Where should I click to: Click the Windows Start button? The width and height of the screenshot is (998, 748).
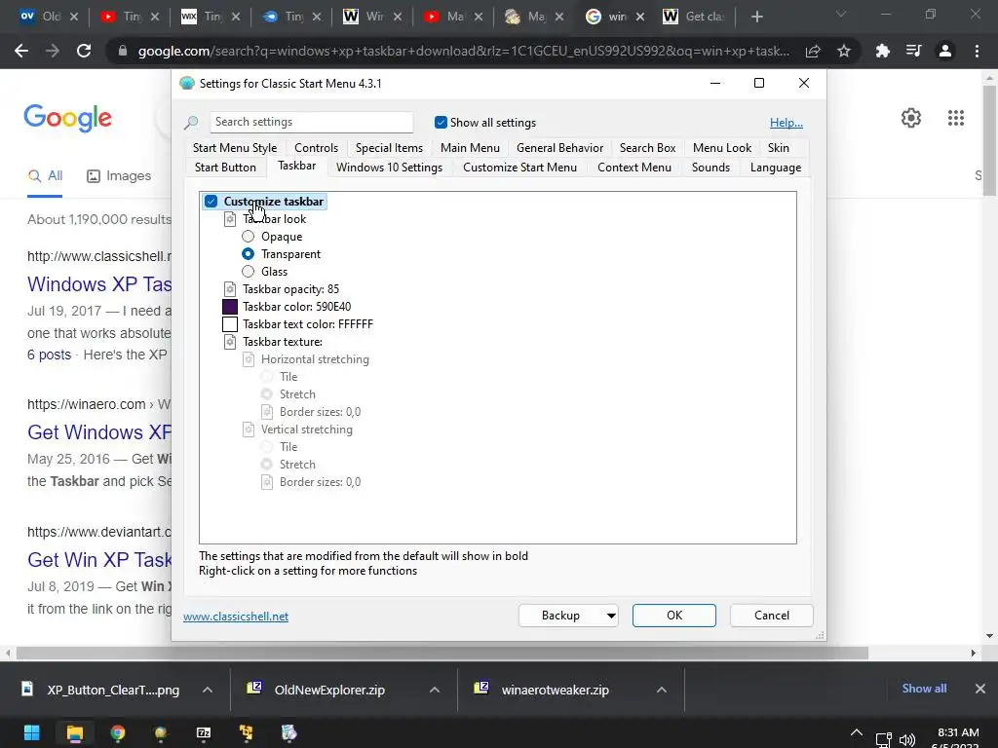pos(32,732)
